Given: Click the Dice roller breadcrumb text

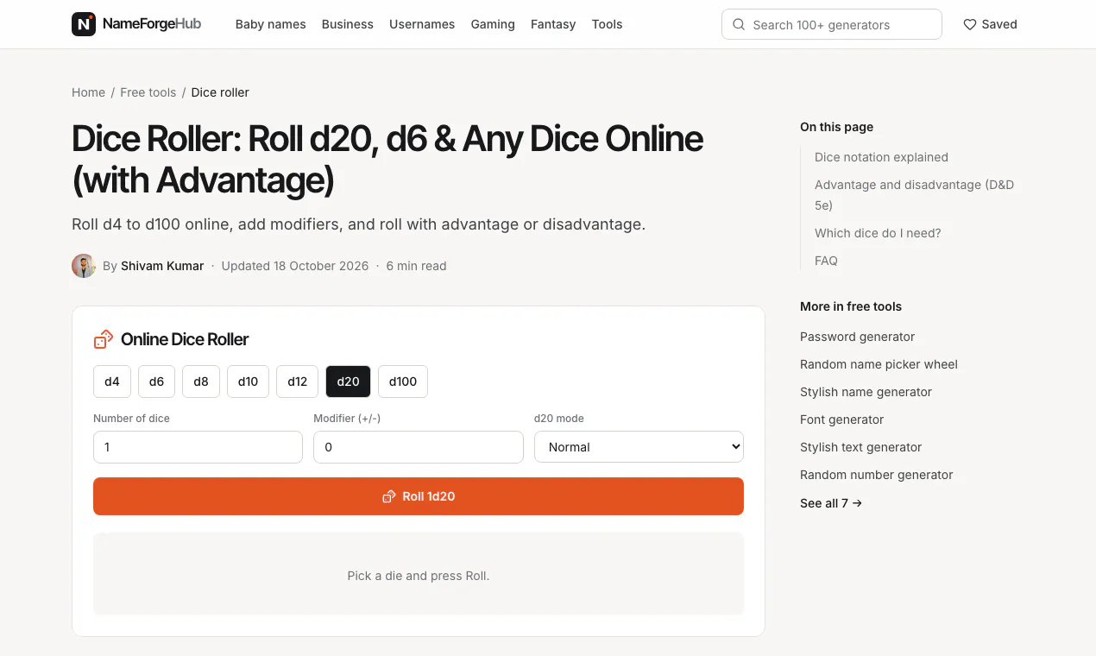Looking at the screenshot, I should coord(220,92).
